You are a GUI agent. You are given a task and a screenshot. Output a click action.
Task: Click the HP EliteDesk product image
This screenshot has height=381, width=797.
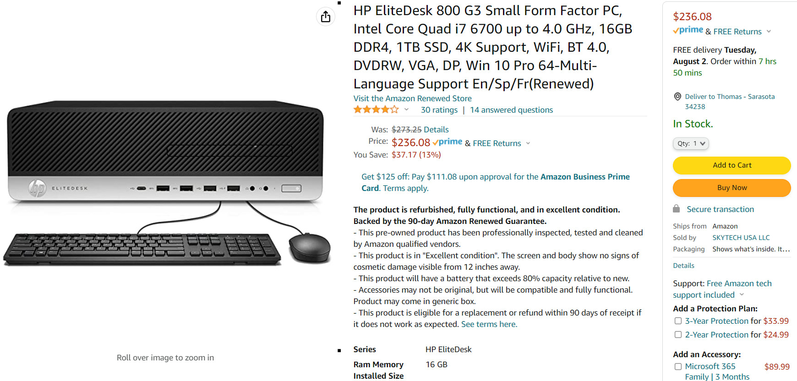(x=167, y=182)
